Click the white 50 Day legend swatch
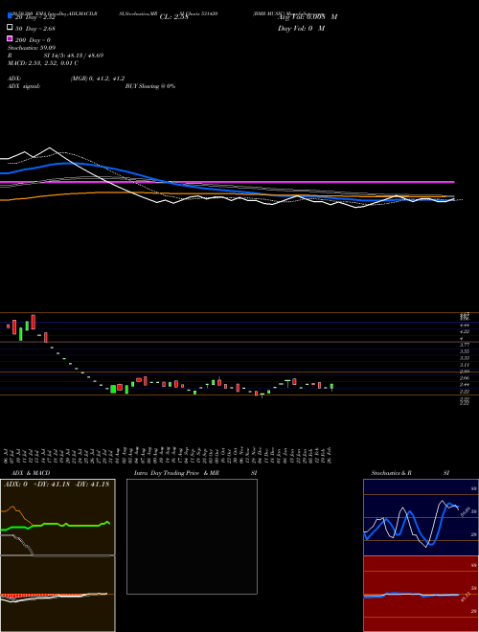 tap(11, 28)
